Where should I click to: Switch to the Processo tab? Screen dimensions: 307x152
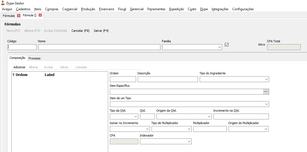[35, 58]
